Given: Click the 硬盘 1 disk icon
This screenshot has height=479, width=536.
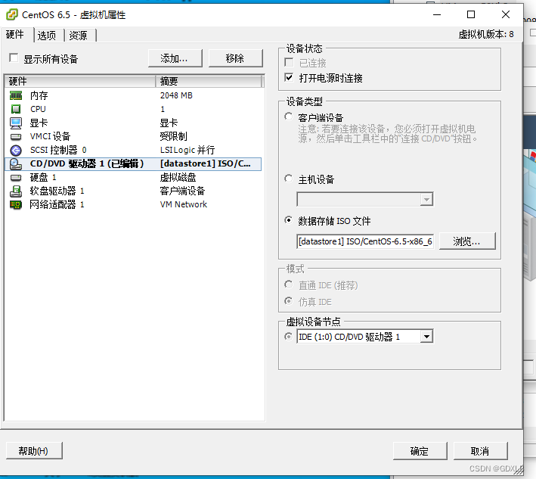Looking at the screenshot, I should tap(16, 178).
